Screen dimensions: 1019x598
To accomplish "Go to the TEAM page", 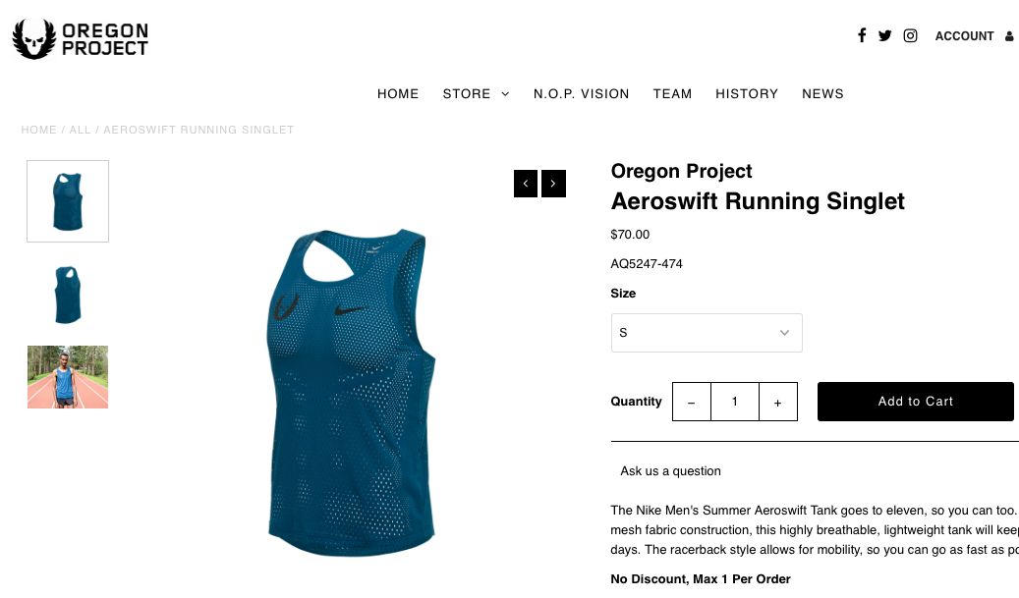I will pos(672,94).
